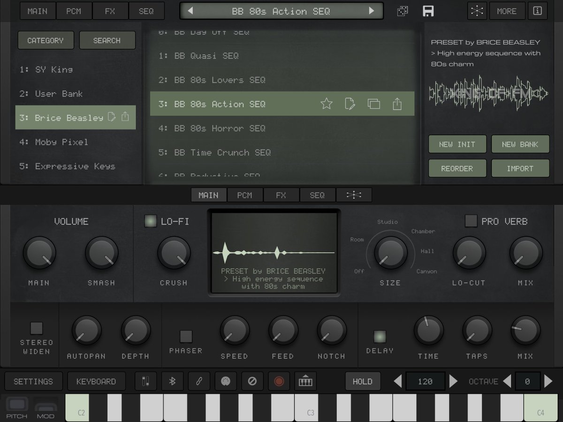Share the Brice Beasley bank
Screen dimensions: 563x422
click(125, 117)
